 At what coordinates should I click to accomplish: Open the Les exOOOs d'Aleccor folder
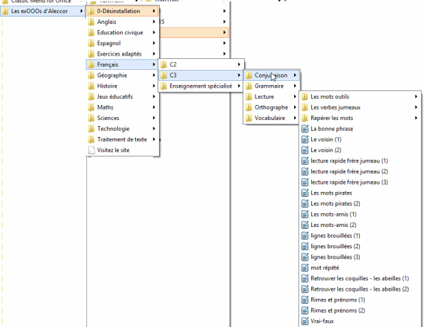point(42,11)
